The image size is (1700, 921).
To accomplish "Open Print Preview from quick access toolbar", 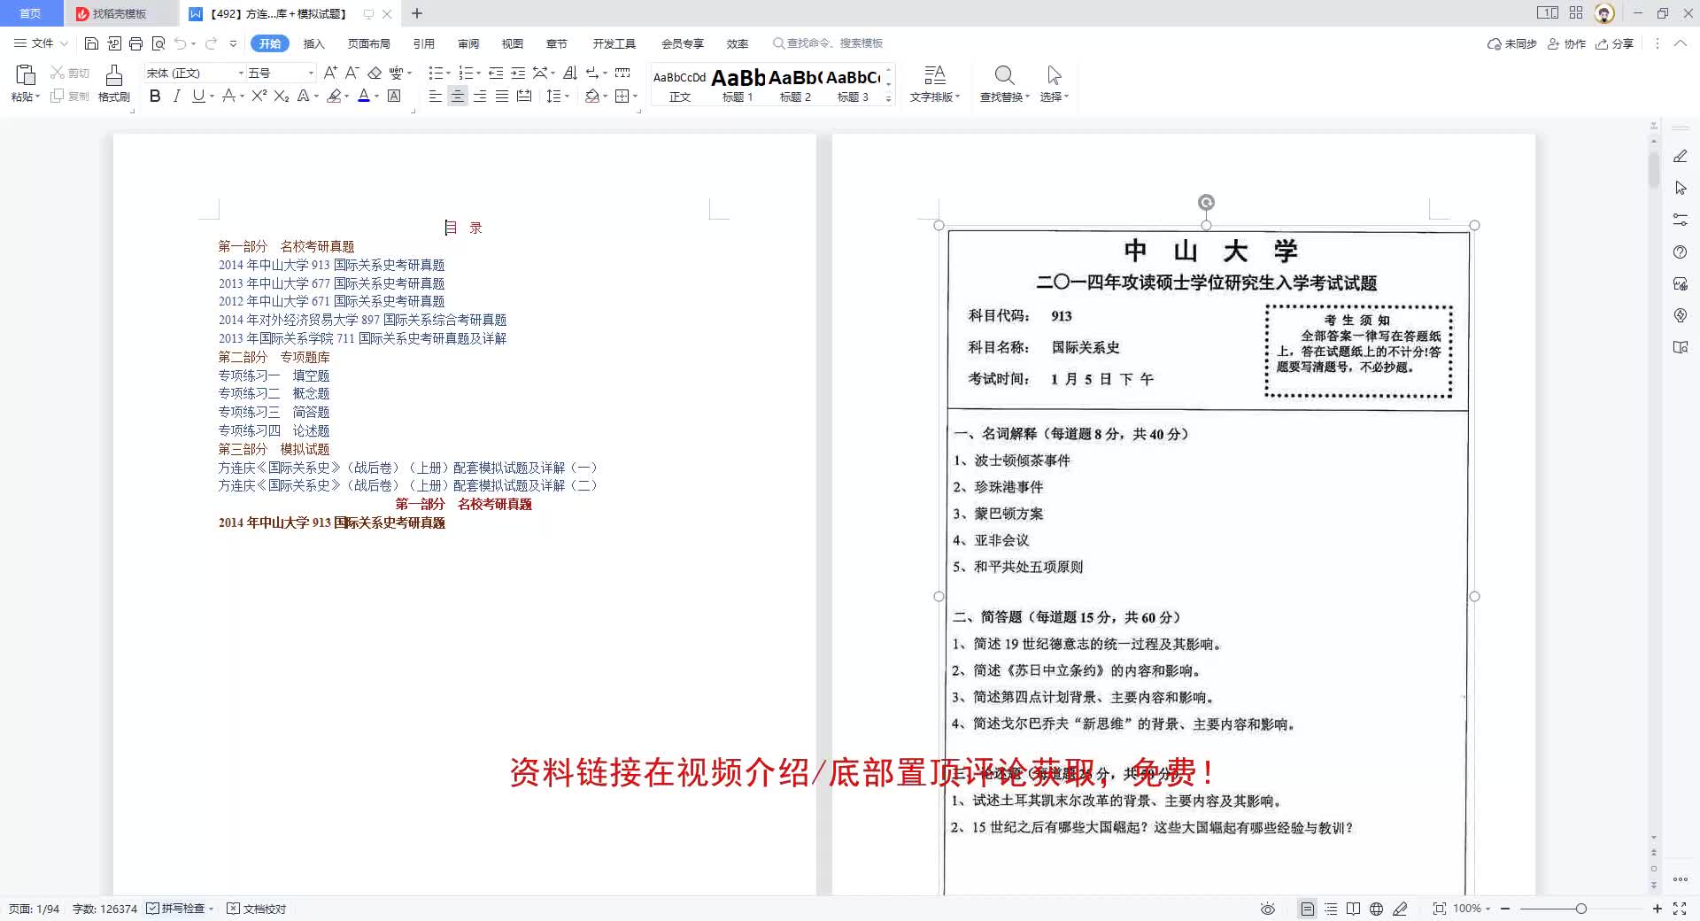I will tap(158, 43).
